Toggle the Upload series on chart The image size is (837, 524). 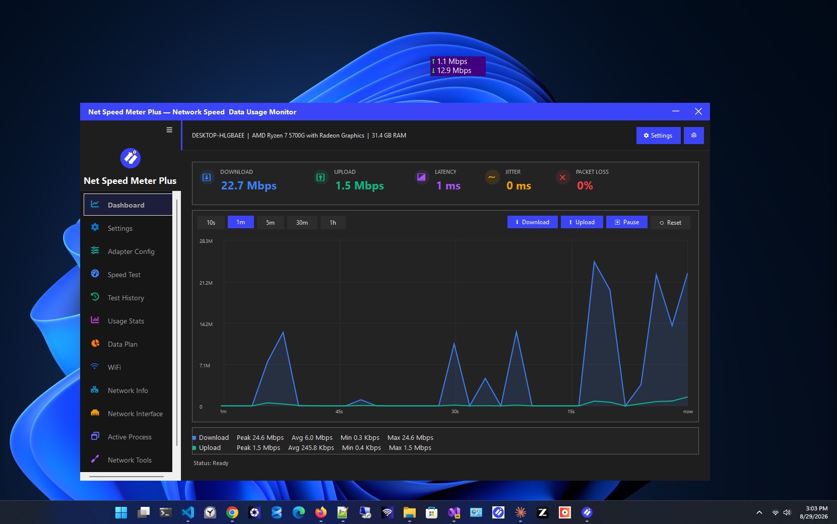(582, 222)
